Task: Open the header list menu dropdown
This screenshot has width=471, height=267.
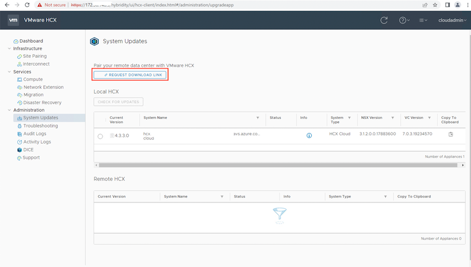Action: point(423,20)
